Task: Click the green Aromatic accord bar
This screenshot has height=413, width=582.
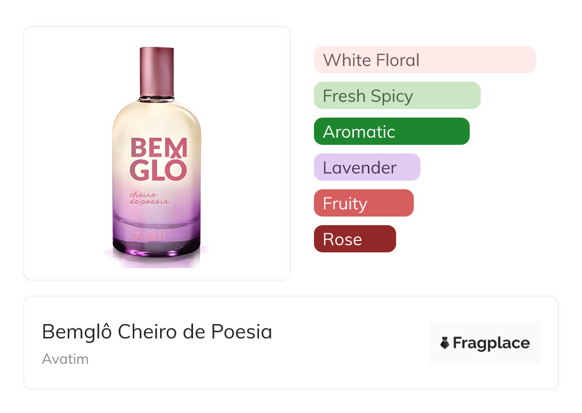Action: (391, 131)
